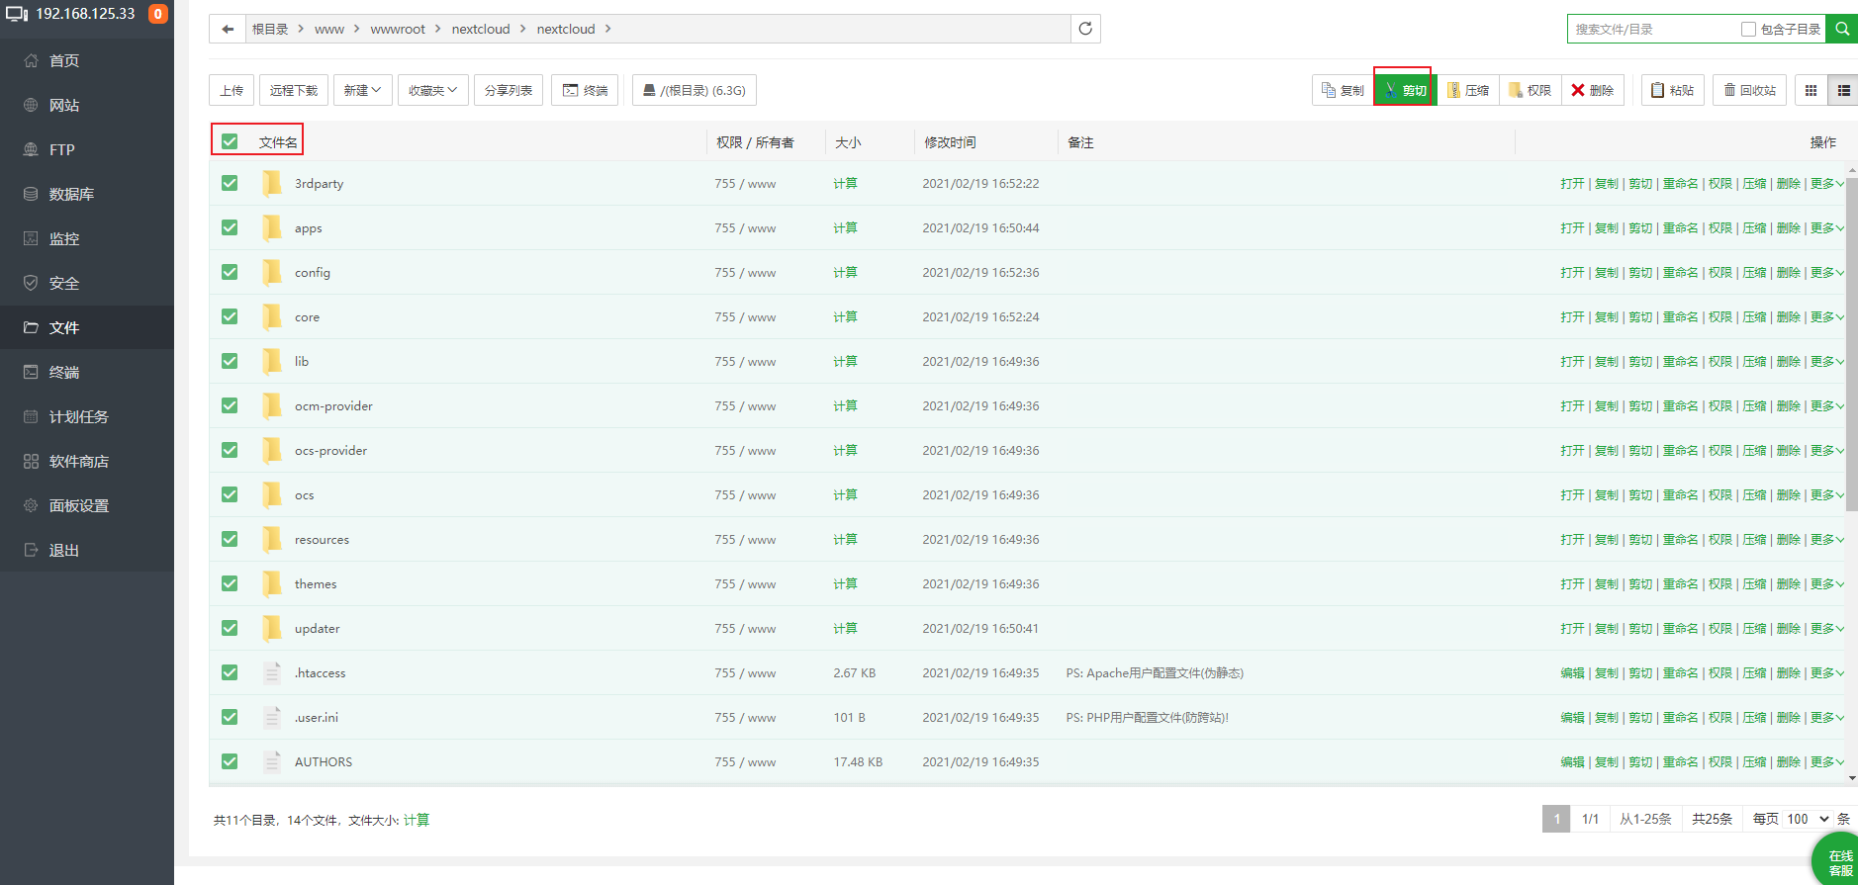Open the 面板设置 panel settings item
Screen dimensions: 1858x885
coord(87,505)
